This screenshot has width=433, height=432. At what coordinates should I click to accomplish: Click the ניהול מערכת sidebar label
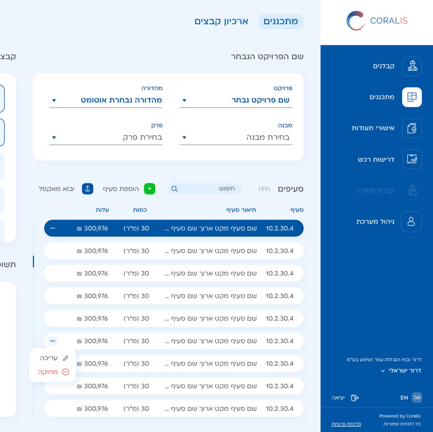[375, 221]
